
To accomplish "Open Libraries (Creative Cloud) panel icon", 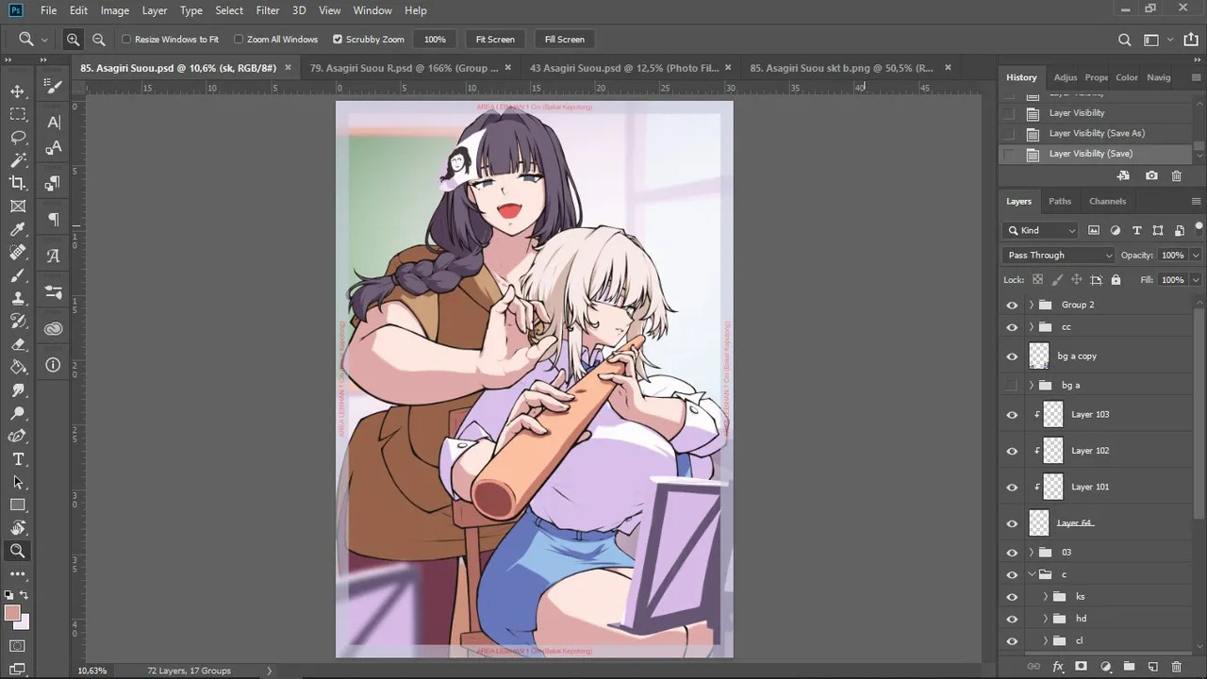I will pyautogui.click(x=54, y=328).
